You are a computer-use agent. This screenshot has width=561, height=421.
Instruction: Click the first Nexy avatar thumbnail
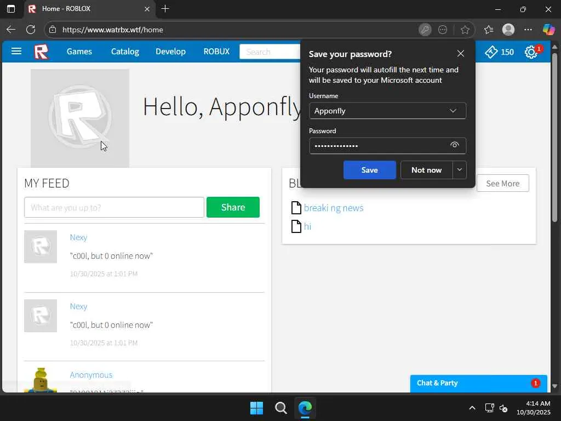click(x=41, y=247)
